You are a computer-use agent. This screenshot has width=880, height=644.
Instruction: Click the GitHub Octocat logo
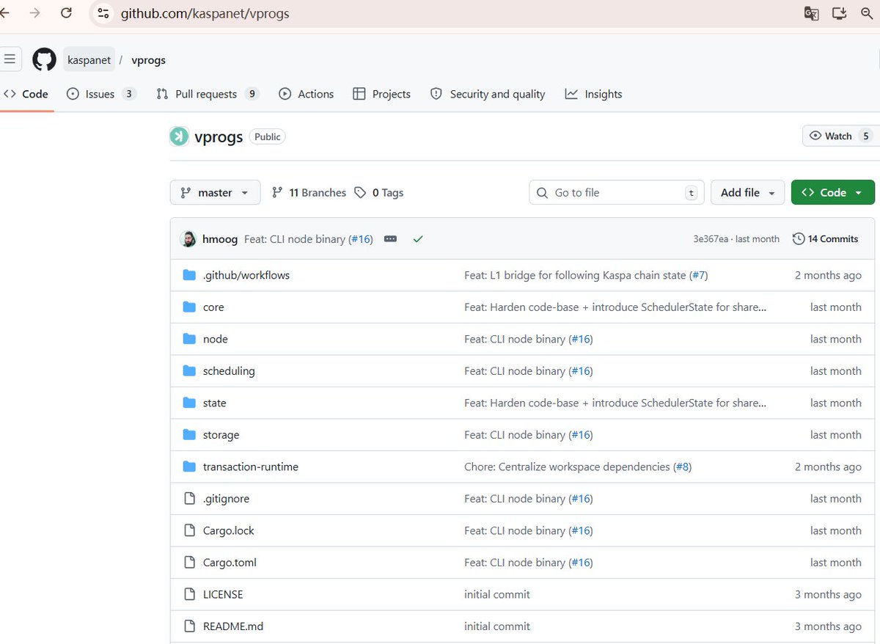[x=44, y=59]
